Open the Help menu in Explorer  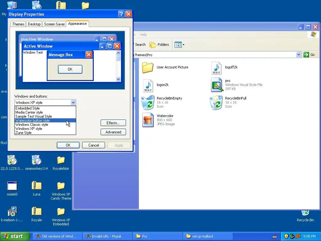coord(143,35)
